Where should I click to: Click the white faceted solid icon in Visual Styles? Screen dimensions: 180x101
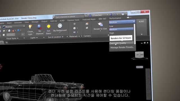pos(9,31)
